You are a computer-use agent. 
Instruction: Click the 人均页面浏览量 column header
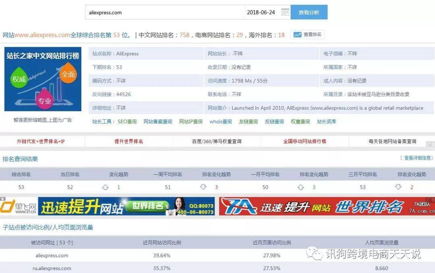[382, 243]
